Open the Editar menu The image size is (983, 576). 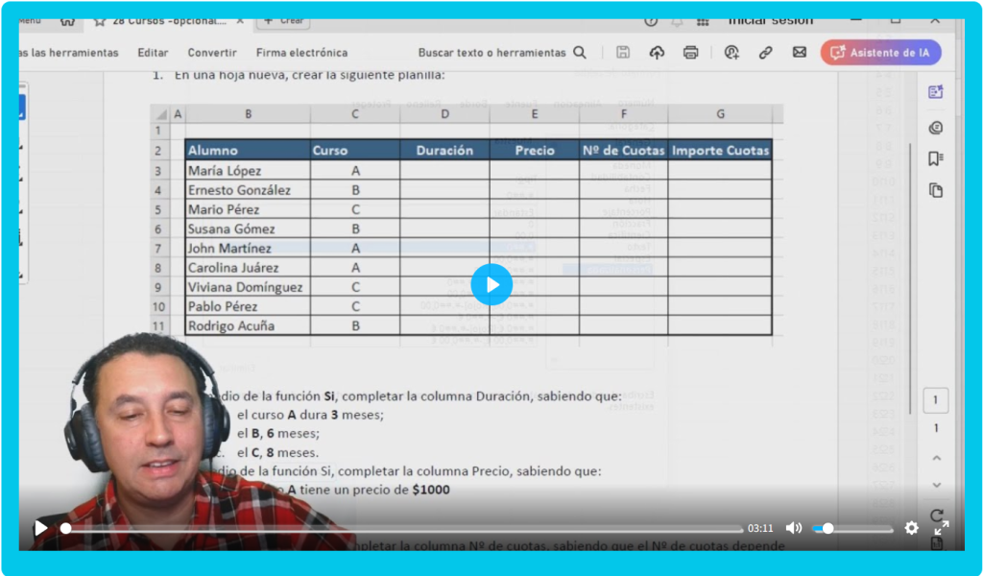tap(153, 53)
